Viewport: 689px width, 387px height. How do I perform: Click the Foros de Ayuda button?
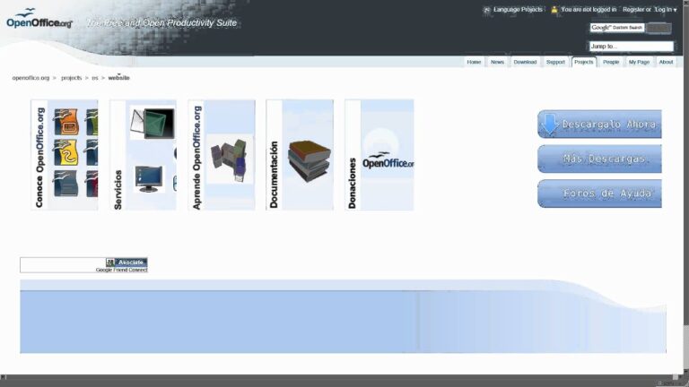[599, 193]
